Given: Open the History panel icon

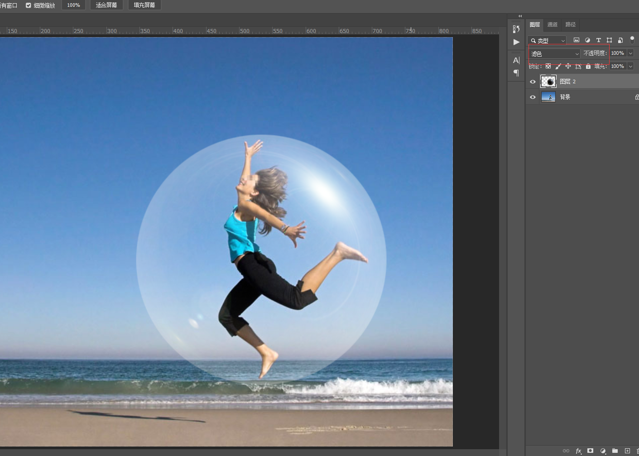Looking at the screenshot, I should (516, 29).
